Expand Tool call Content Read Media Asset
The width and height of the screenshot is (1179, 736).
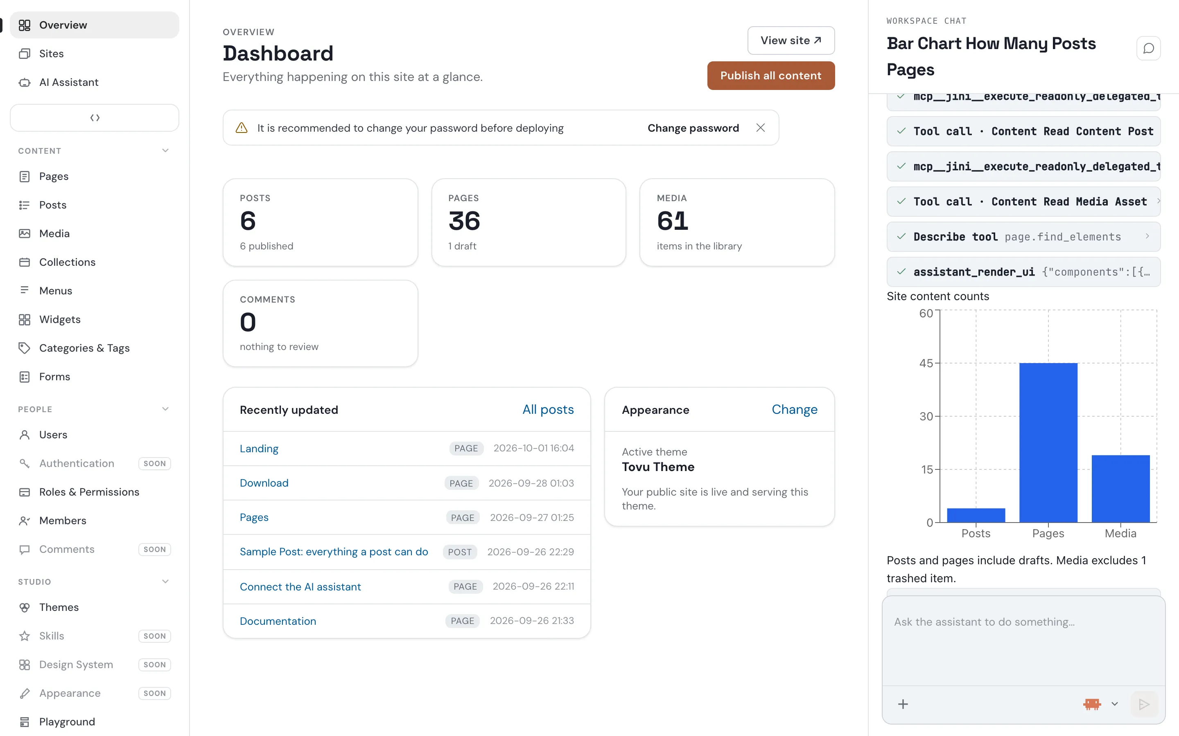point(1023,202)
